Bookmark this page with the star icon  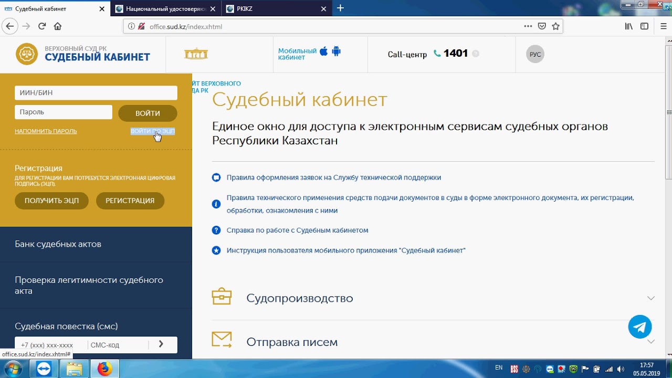(x=555, y=26)
